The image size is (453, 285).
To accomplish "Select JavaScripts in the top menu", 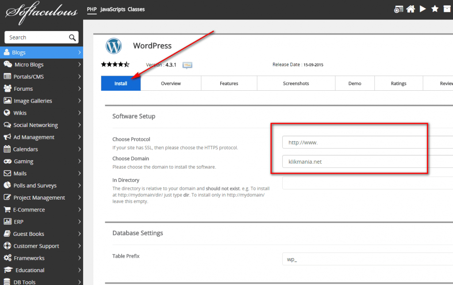I will pyautogui.click(x=112, y=9).
